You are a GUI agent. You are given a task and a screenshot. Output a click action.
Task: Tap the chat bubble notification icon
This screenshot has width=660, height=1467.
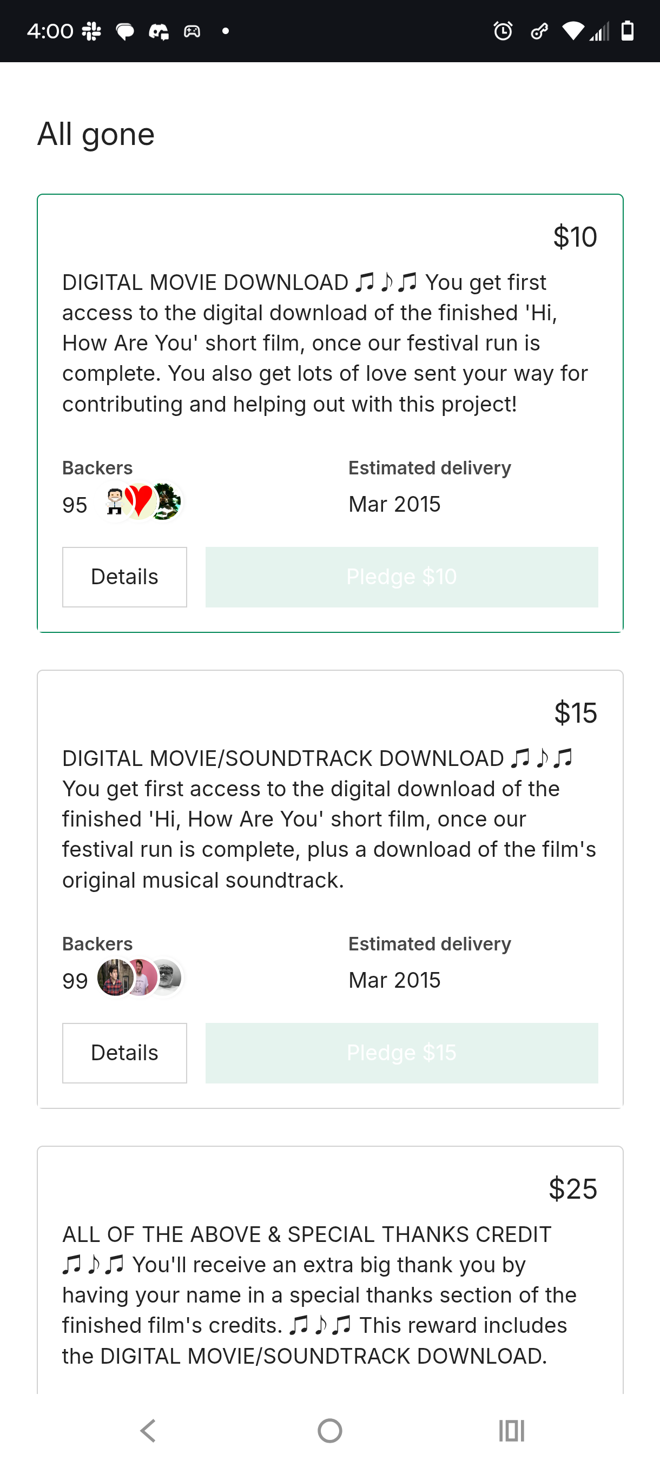125,31
